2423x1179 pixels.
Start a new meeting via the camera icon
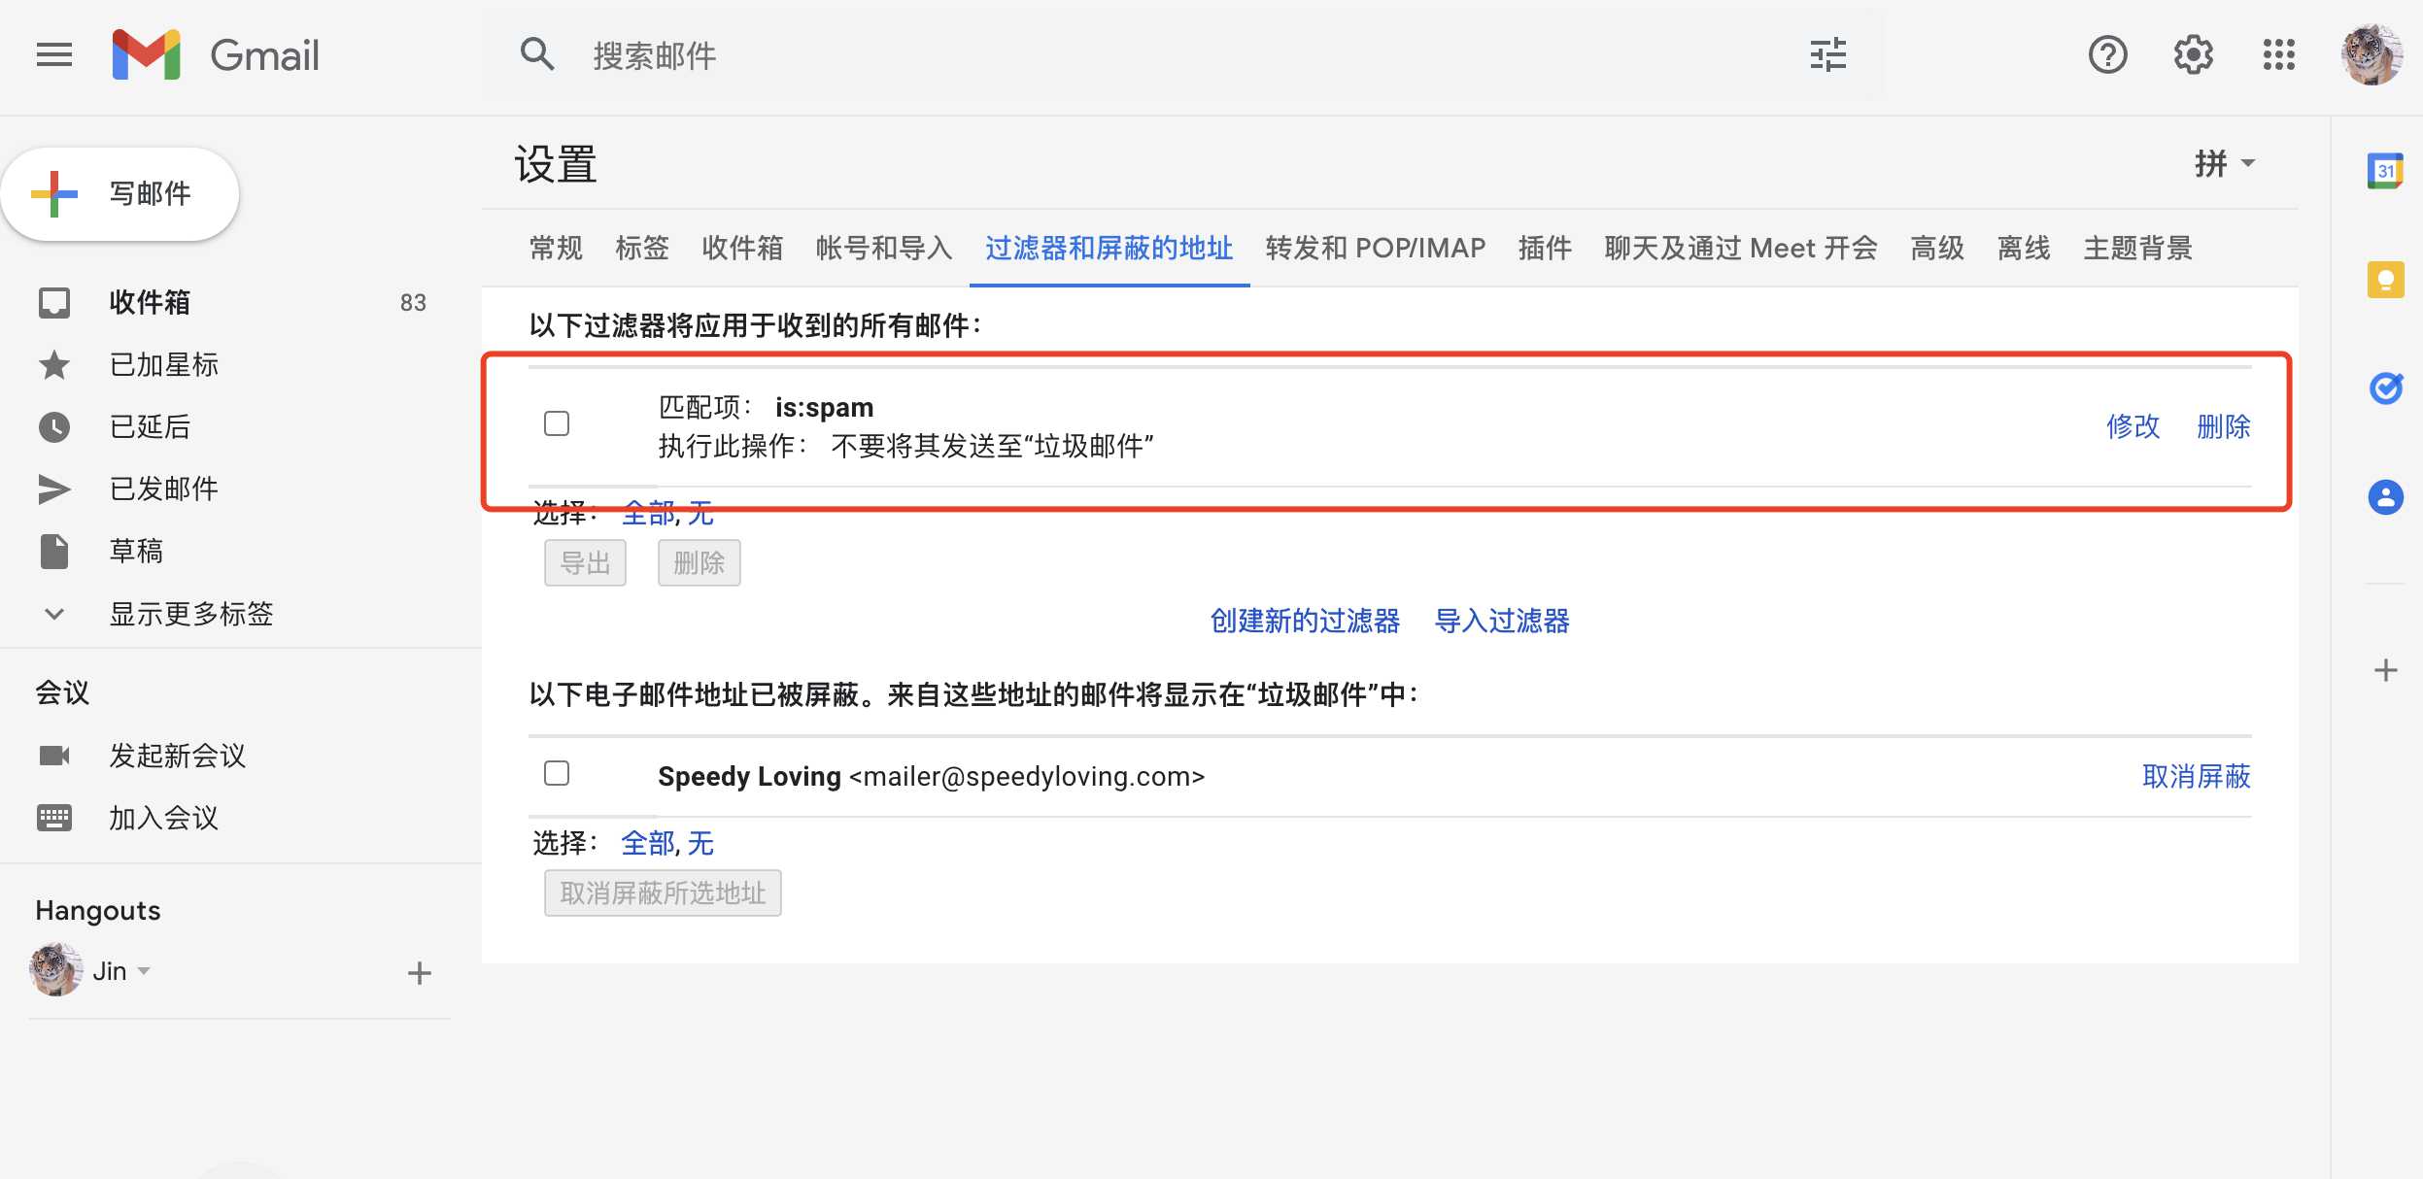coord(55,756)
